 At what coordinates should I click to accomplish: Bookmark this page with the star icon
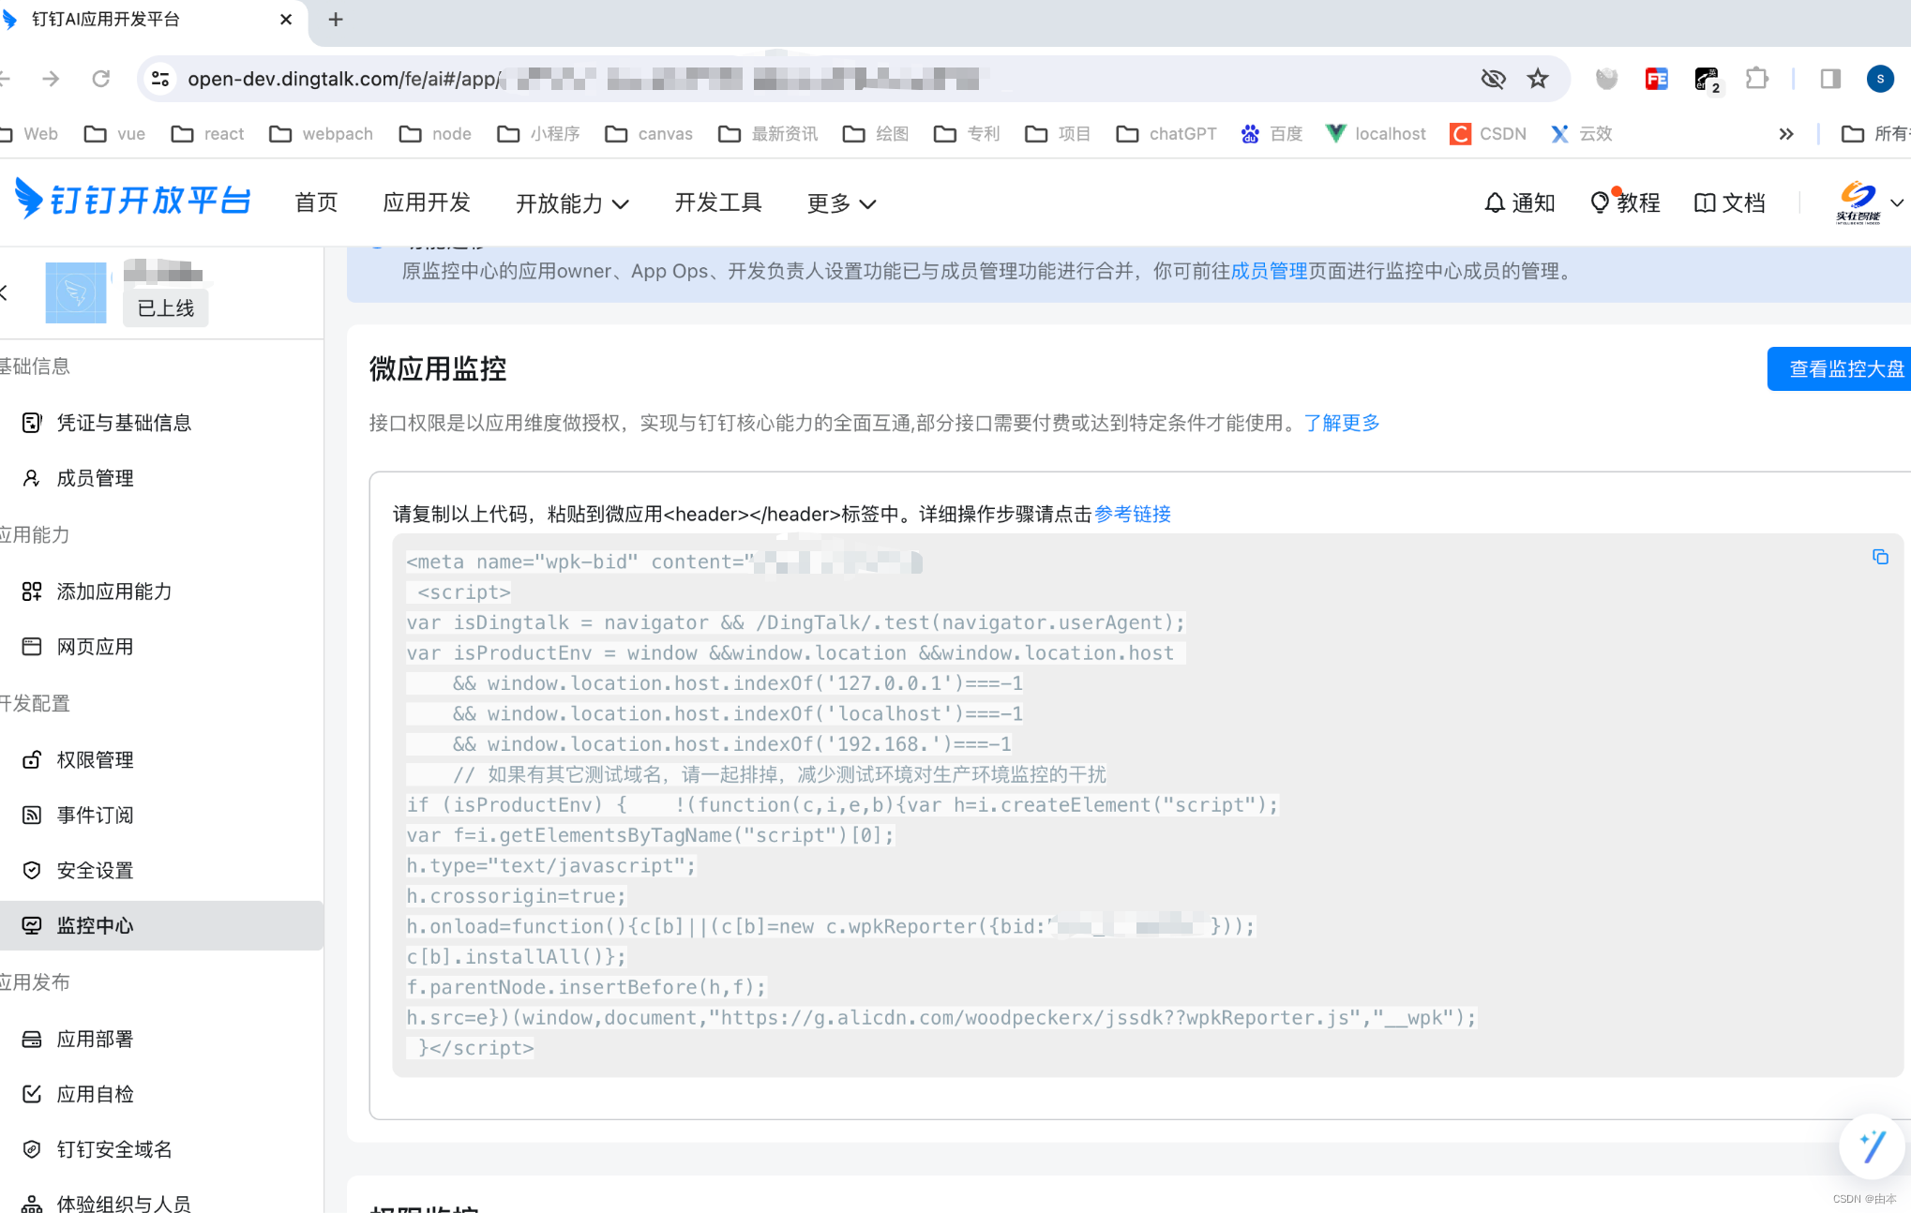[x=1538, y=79]
